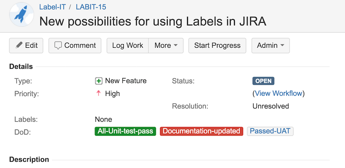The image size is (345, 168).
Task: Click the red High priority arrow icon
Action: tap(99, 93)
